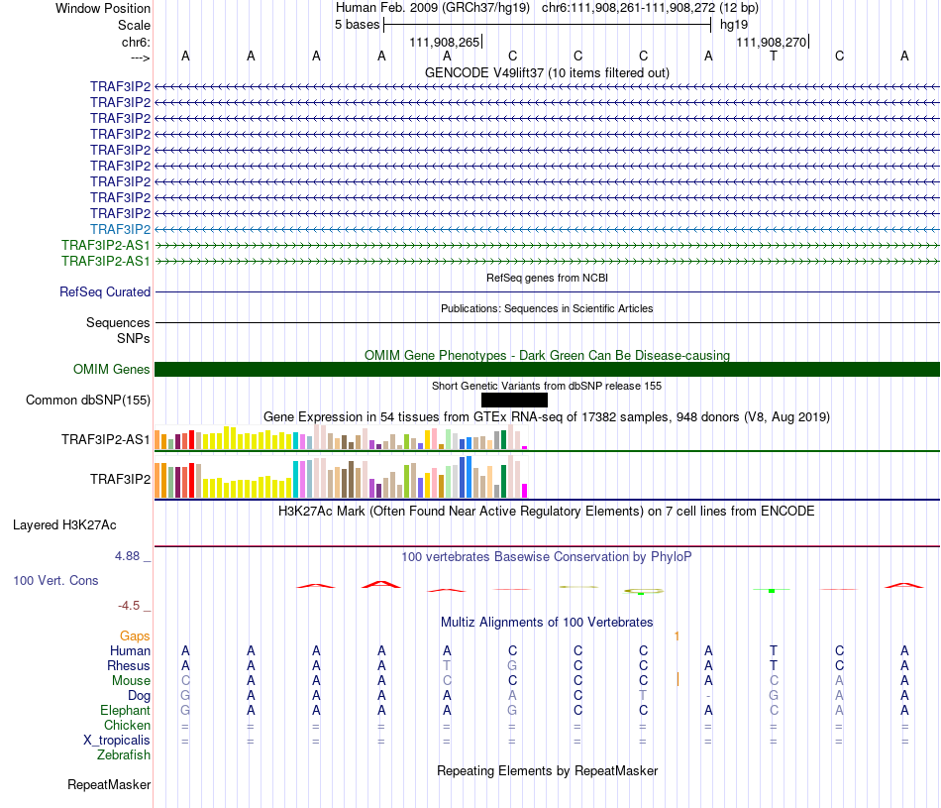Open the H3K27Ac Mark track title
This screenshot has height=808, width=941.
[x=547, y=512]
